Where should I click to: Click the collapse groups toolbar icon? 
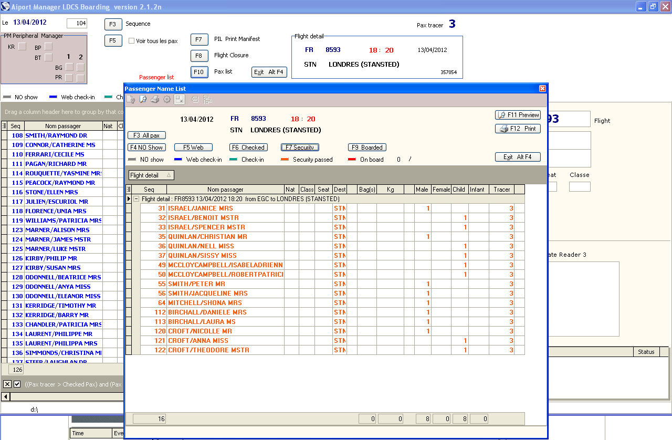tap(195, 99)
